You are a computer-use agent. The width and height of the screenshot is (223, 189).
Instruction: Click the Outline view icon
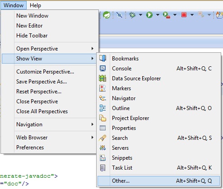[102, 108]
